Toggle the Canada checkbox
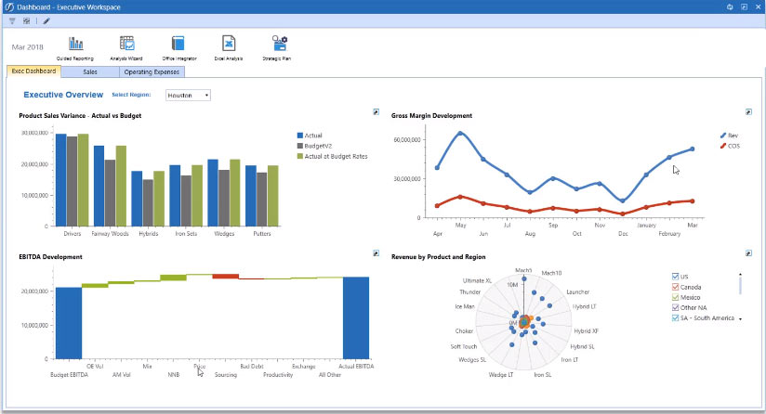The width and height of the screenshot is (766, 414). 675,287
